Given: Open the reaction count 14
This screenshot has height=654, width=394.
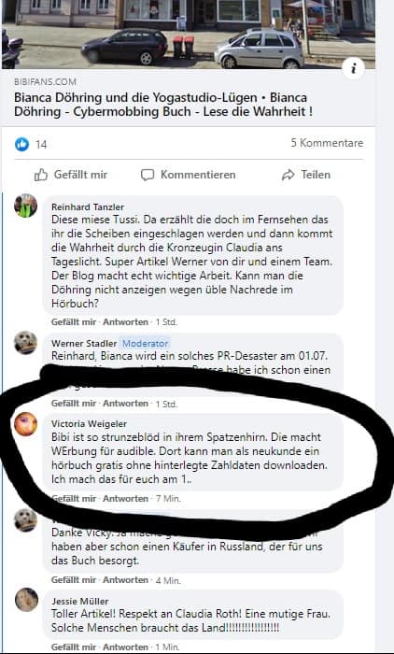Looking at the screenshot, I should [41, 145].
